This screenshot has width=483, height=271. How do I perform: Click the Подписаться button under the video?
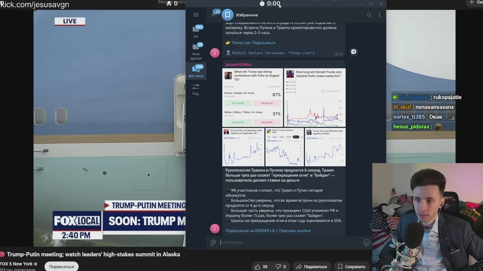(x=62, y=266)
